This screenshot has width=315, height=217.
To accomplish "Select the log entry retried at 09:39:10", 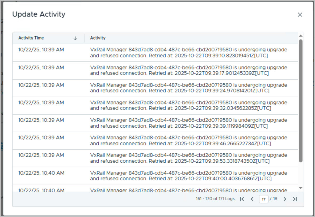I will click(189, 53).
